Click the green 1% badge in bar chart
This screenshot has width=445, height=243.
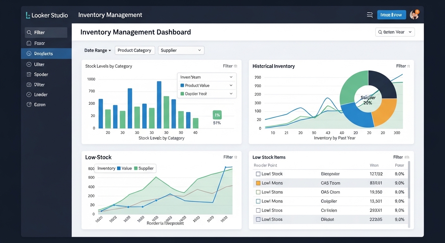pos(217,115)
